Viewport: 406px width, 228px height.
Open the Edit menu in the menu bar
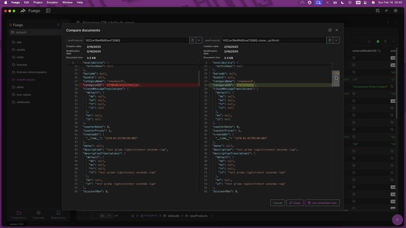click(26, 2)
